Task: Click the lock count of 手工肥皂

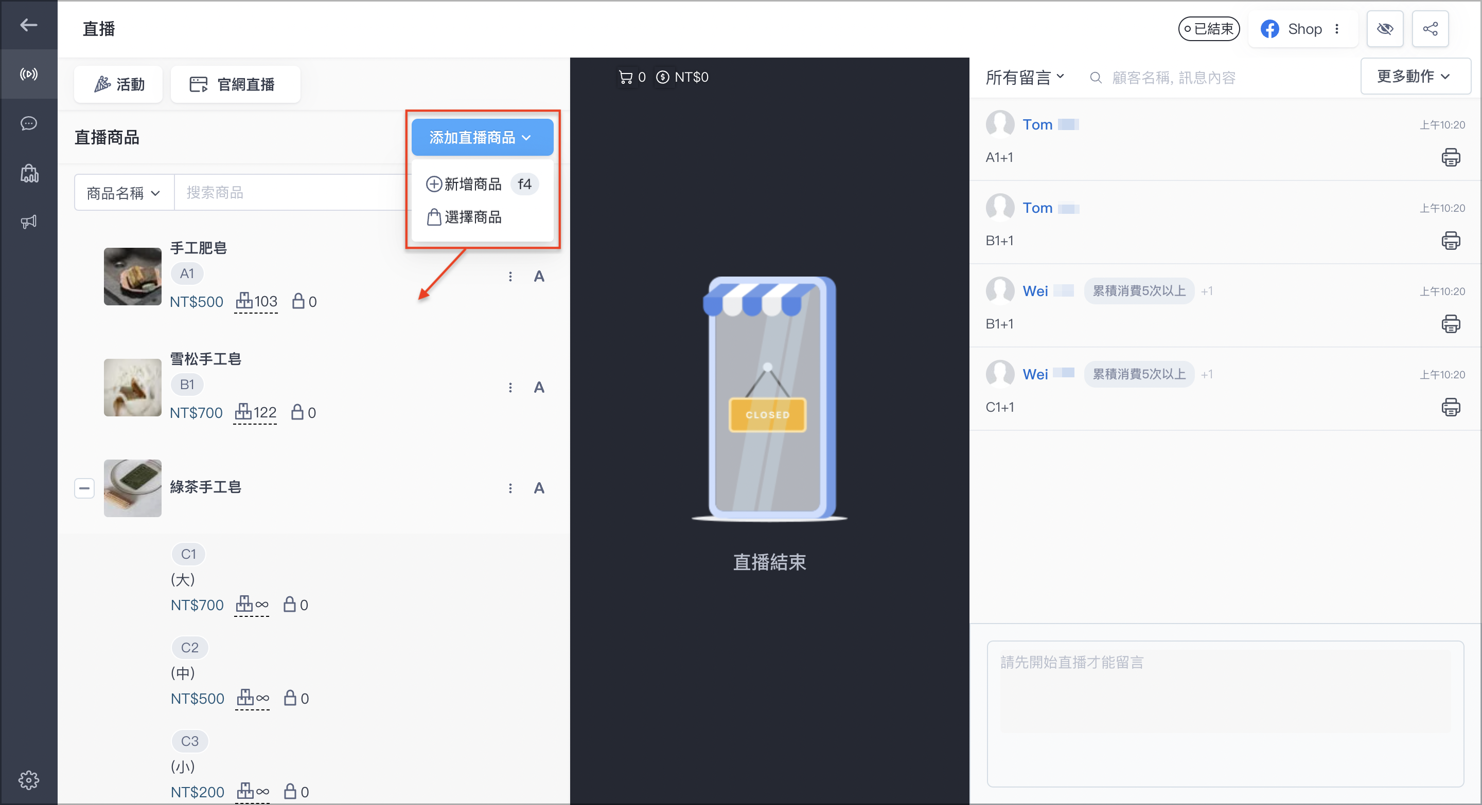Action: (x=304, y=302)
